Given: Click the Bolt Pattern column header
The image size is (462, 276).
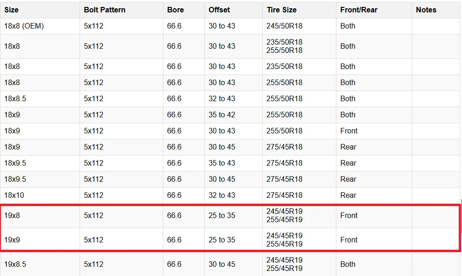Looking at the screenshot, I should click(x=104, y=10).
